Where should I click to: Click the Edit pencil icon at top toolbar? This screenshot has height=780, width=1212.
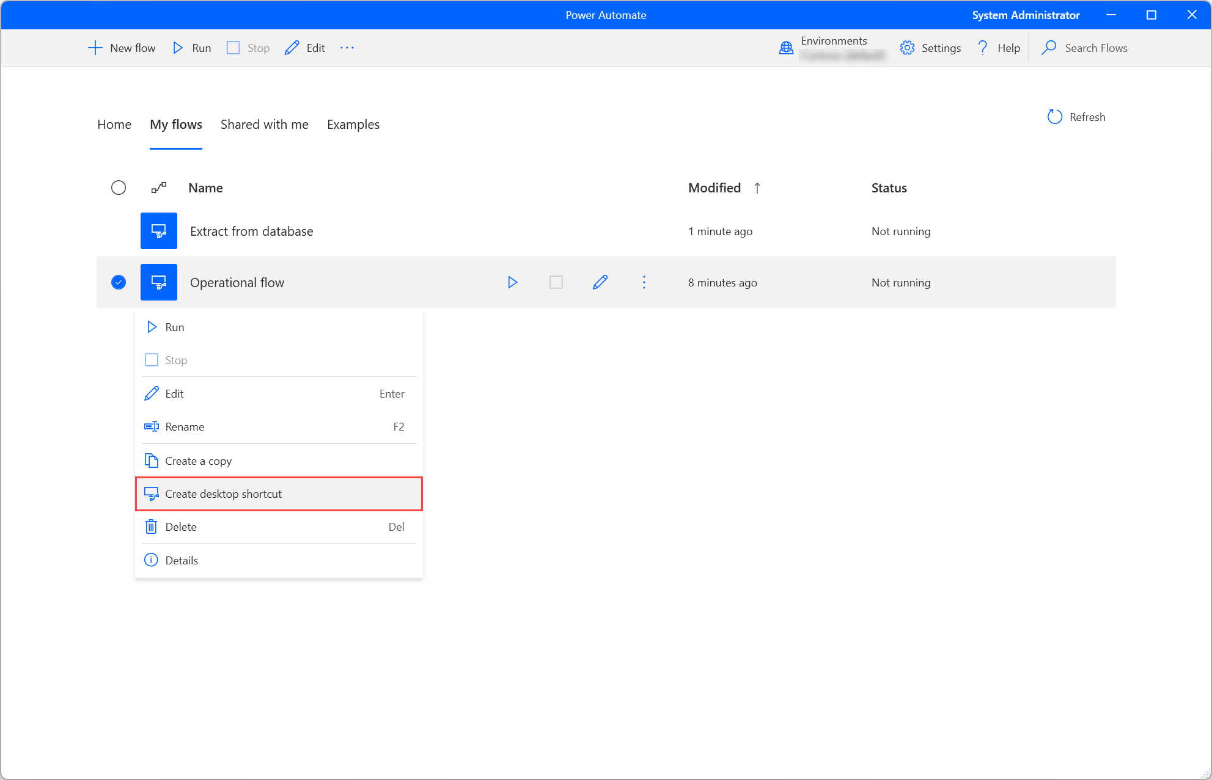[292, 48]
